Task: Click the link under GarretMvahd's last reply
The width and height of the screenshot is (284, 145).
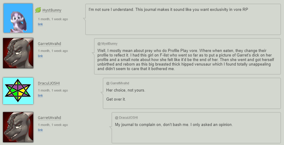Action: pos(40,130)
